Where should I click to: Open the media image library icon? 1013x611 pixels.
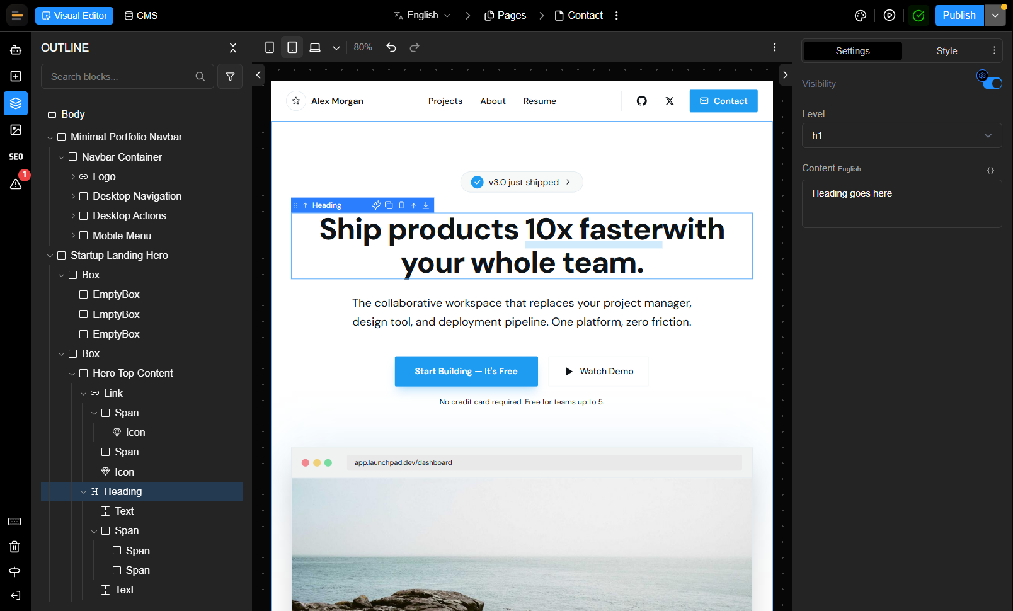tap(16, 130)
